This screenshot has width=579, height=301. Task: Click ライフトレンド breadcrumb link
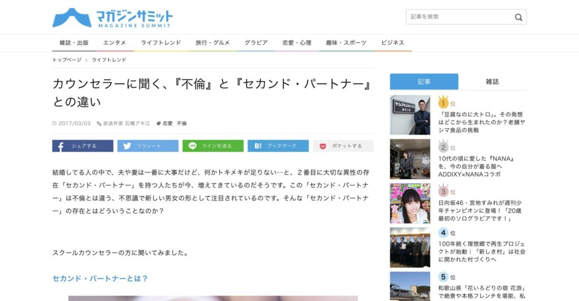click(109, 60)
